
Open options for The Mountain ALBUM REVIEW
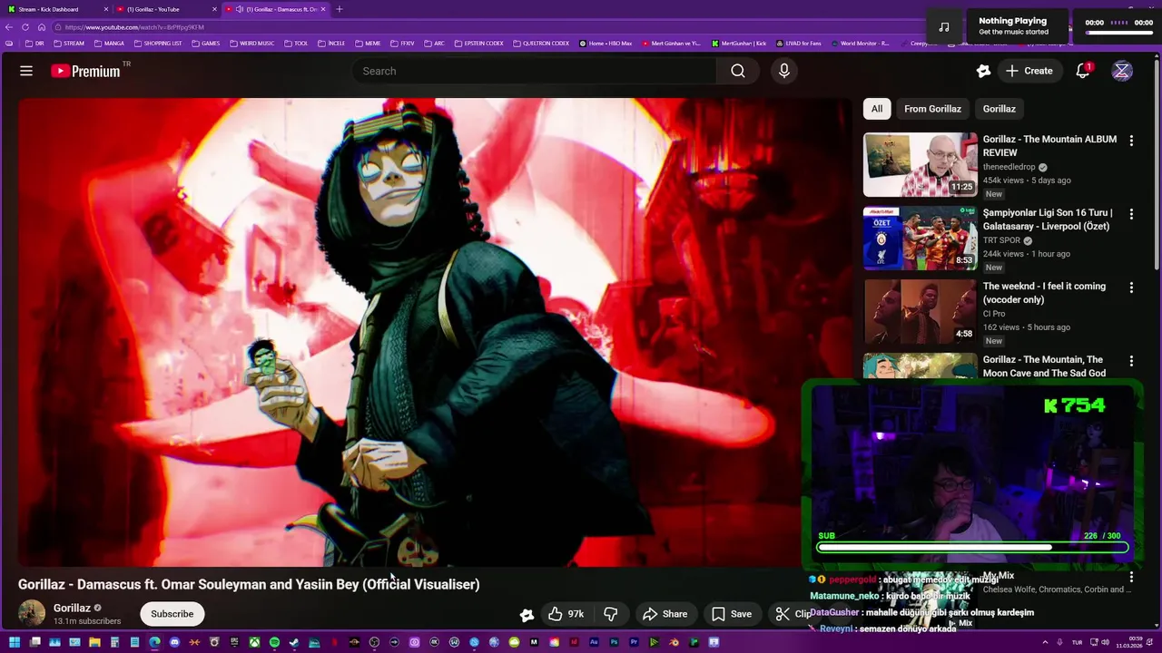(1131, 141)
